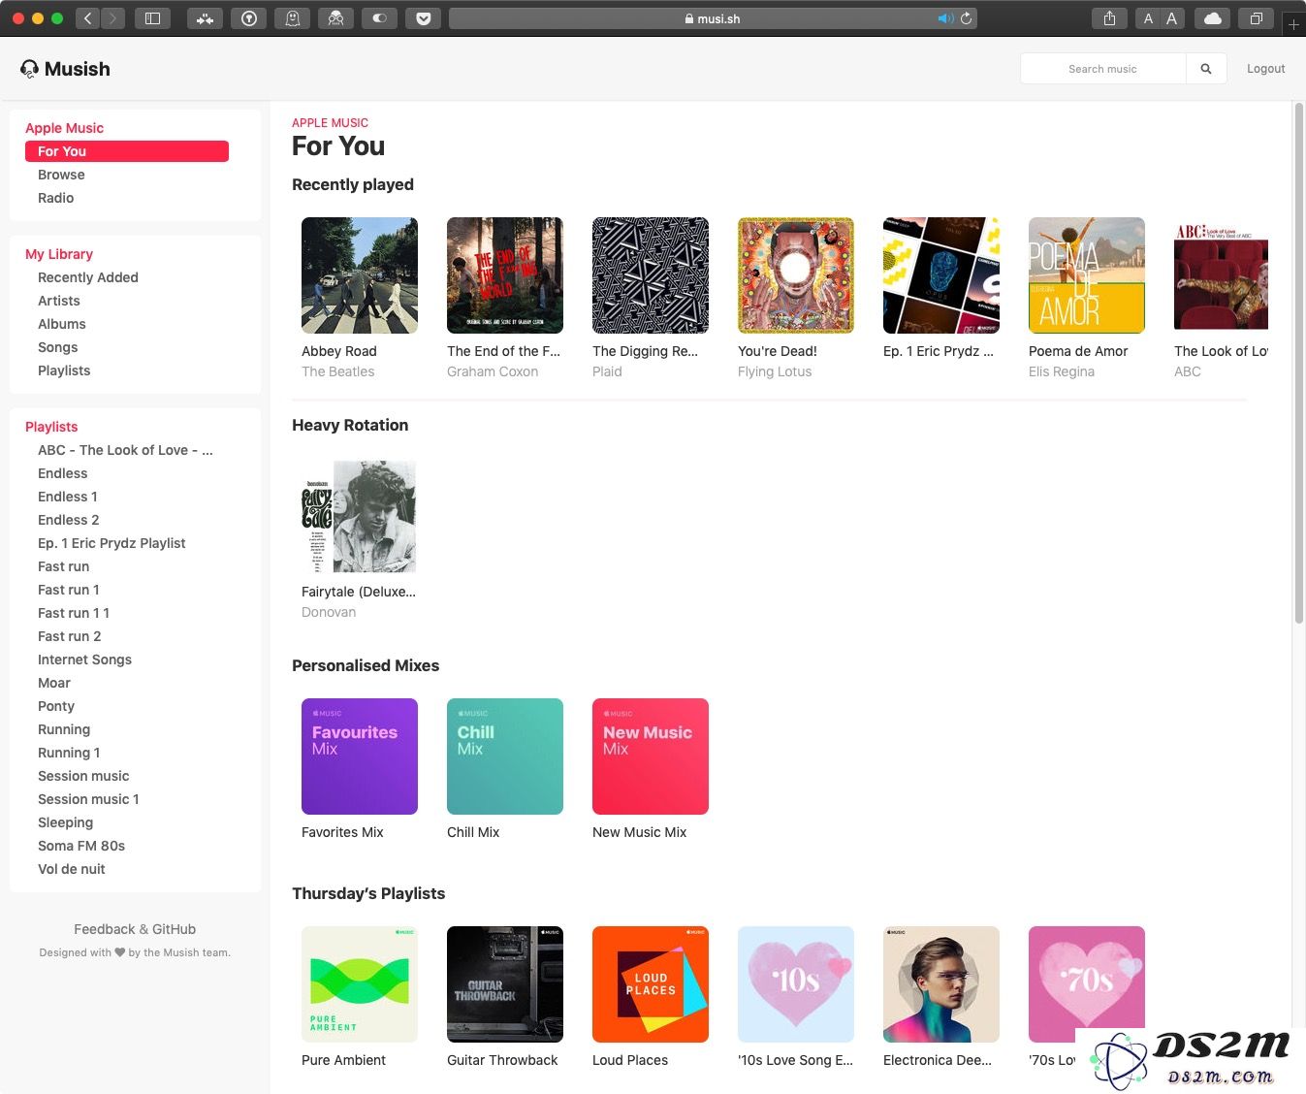Open the '10s Love Song playlist cover

(796, 984)
